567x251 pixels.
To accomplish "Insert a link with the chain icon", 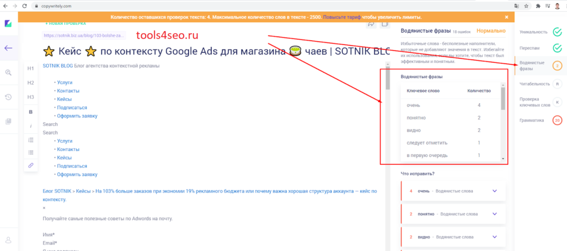I will (x=31, y=165).
